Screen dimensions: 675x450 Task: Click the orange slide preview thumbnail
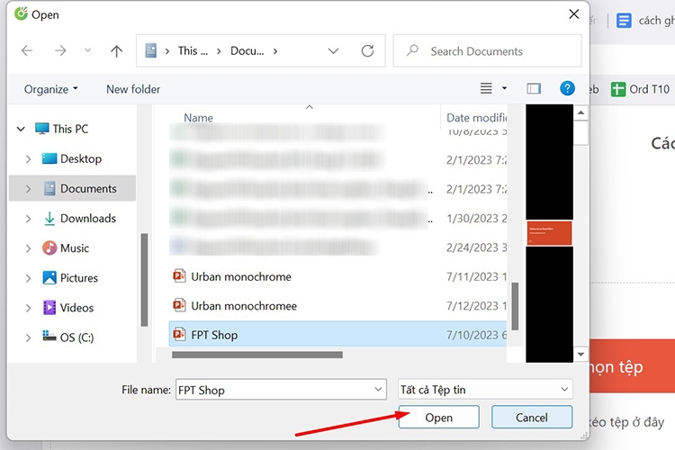pos(549,233)
